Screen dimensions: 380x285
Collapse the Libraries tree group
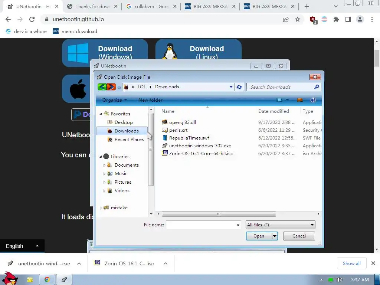point(101,157)
